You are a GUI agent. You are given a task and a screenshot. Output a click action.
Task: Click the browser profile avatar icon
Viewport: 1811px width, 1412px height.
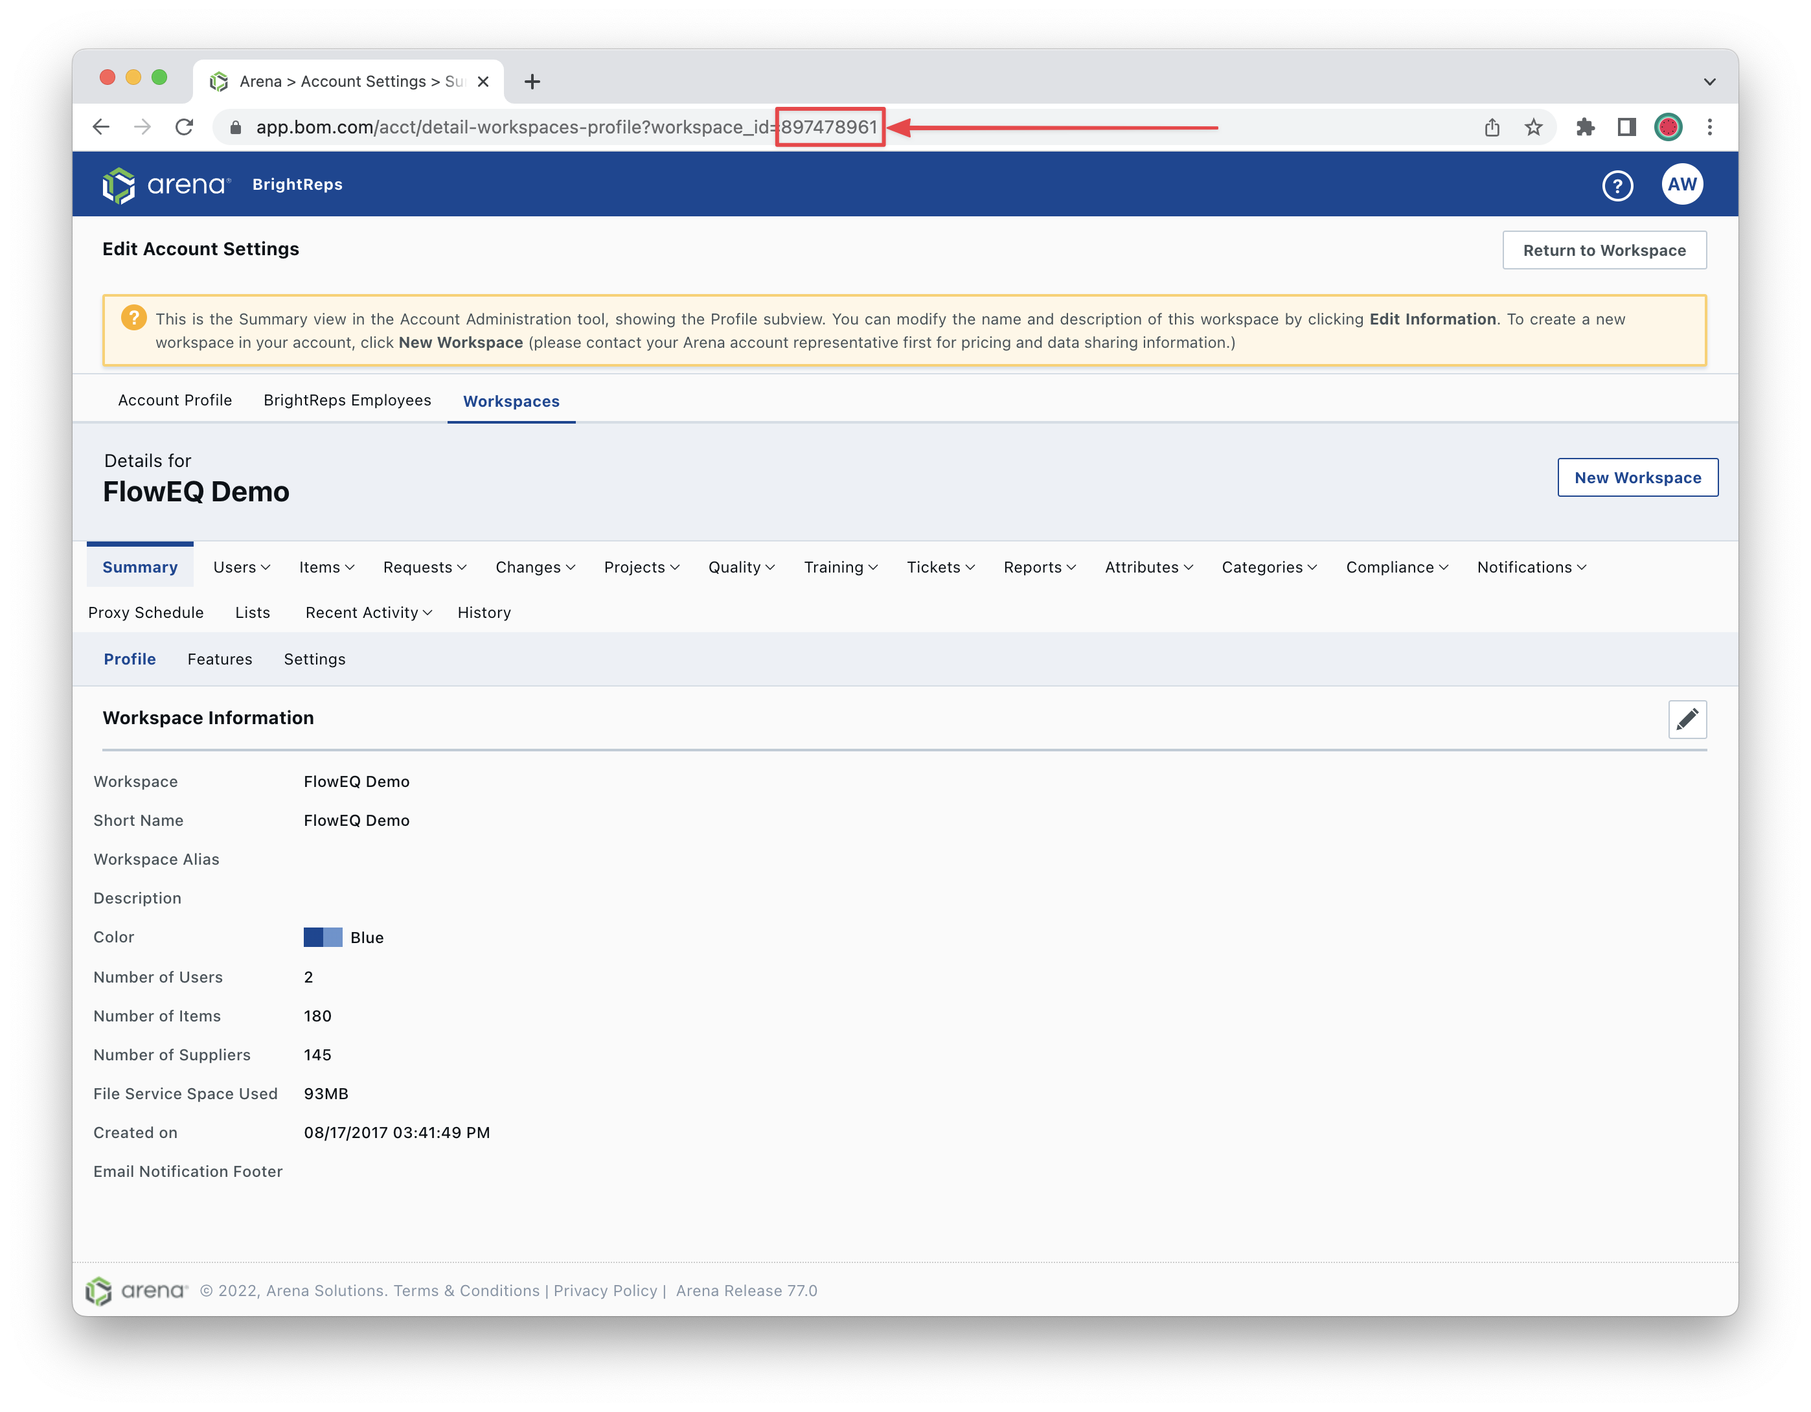point(1669,127)
